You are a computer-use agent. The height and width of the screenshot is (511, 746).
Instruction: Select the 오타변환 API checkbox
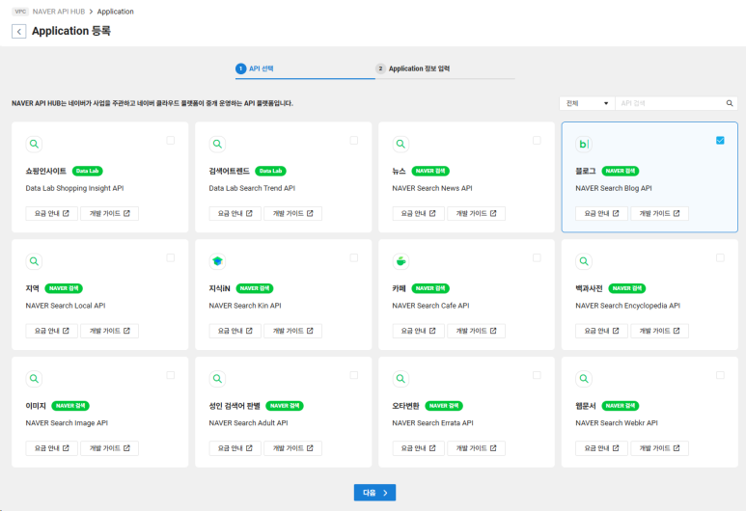537,375
